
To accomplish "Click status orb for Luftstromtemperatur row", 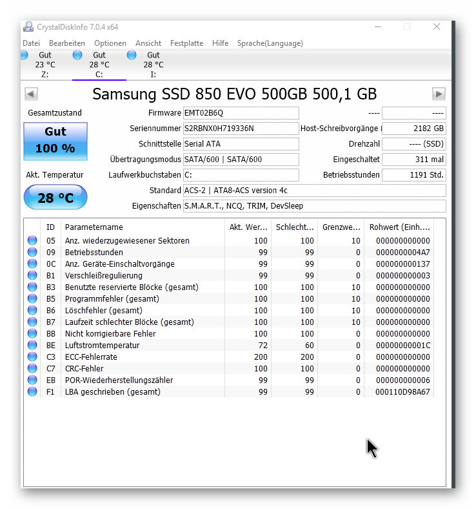I will click(x=32, y=345).
